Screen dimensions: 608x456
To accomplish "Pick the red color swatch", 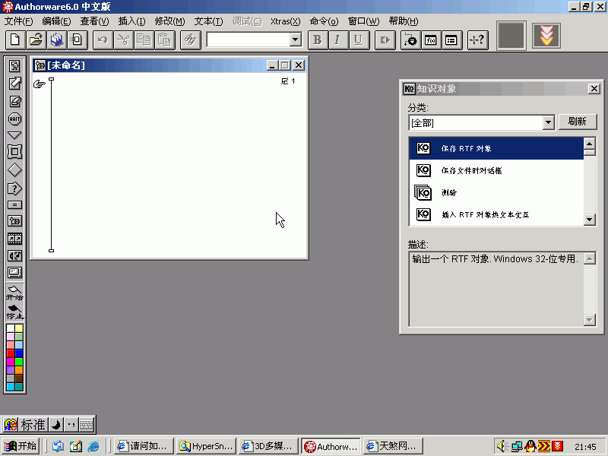I will 11,353.
